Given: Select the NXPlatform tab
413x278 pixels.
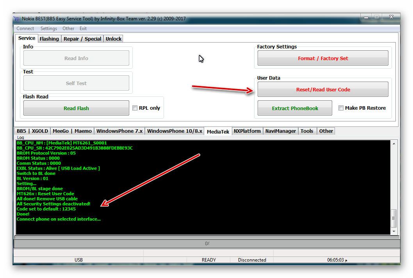Looking at the screenshot, I should click(x=247, y=131).
